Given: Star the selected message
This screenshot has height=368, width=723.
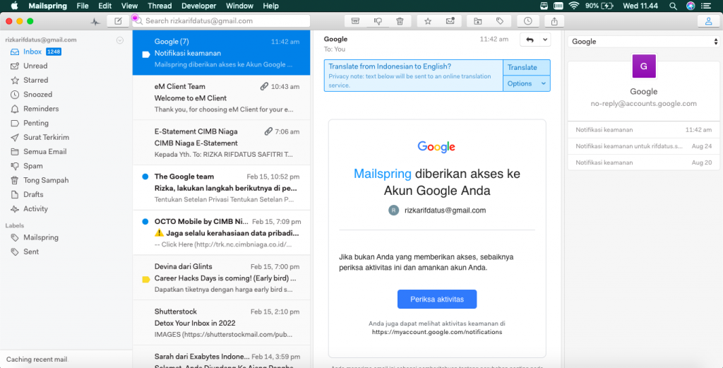Looking at the screenshot, I should [428, 21].
